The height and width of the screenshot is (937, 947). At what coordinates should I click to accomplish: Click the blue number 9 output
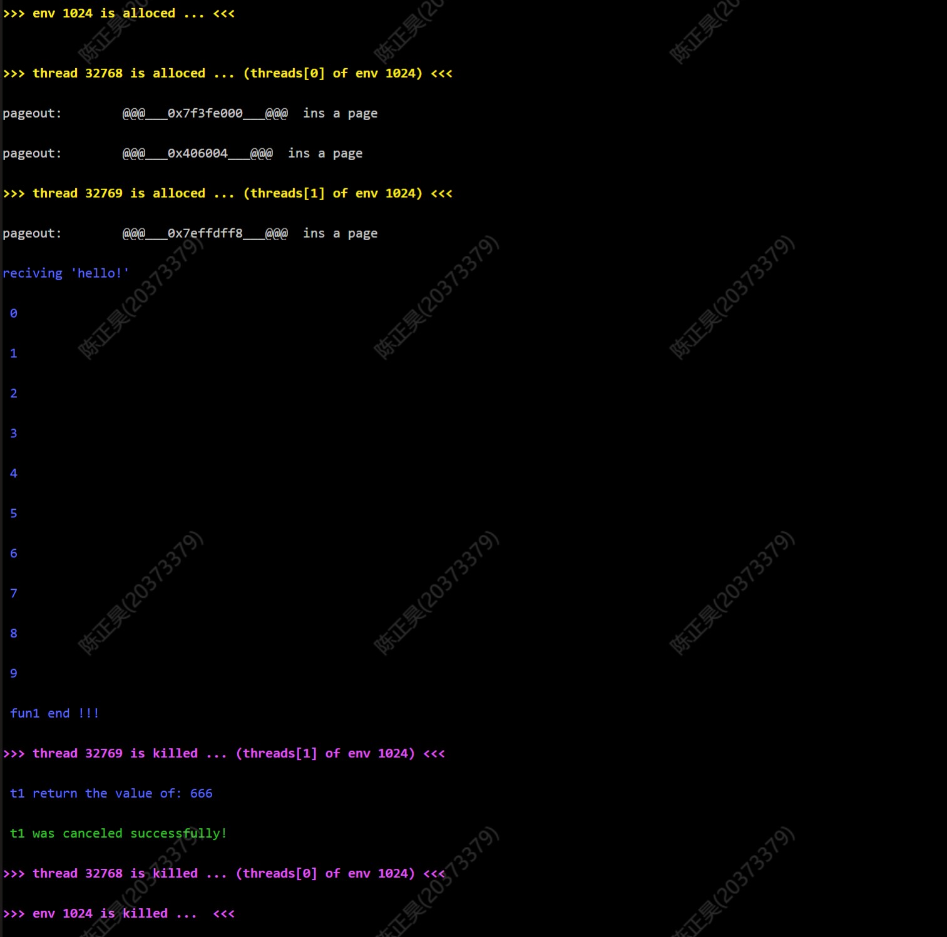coord(14,674)
